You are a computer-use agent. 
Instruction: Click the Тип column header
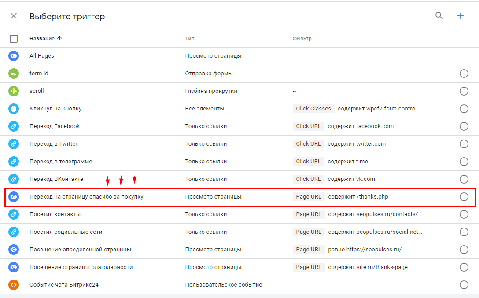coord(190,39)
